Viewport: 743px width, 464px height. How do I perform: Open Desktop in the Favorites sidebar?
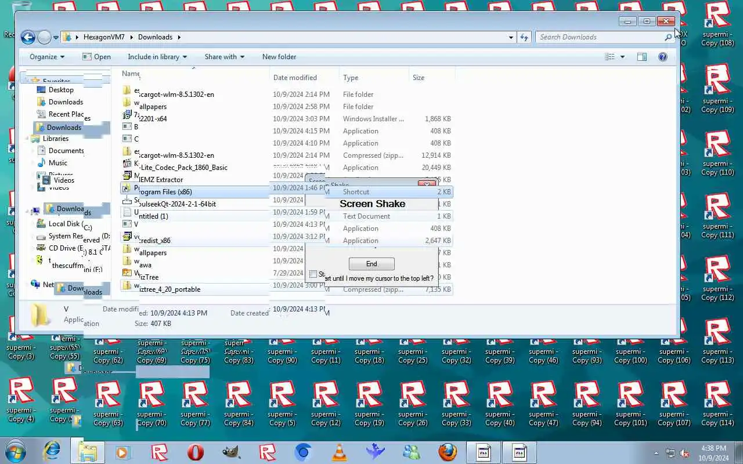pos(61,90)
